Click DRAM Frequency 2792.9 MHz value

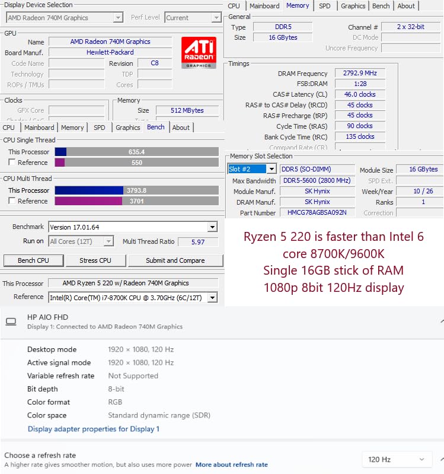pos(360,73)
